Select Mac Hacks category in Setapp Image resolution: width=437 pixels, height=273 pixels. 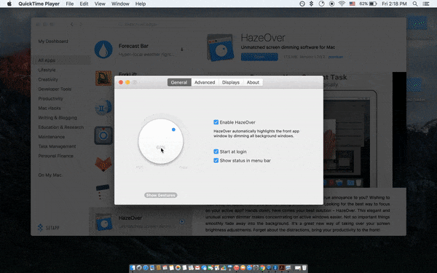coord(50,108)
